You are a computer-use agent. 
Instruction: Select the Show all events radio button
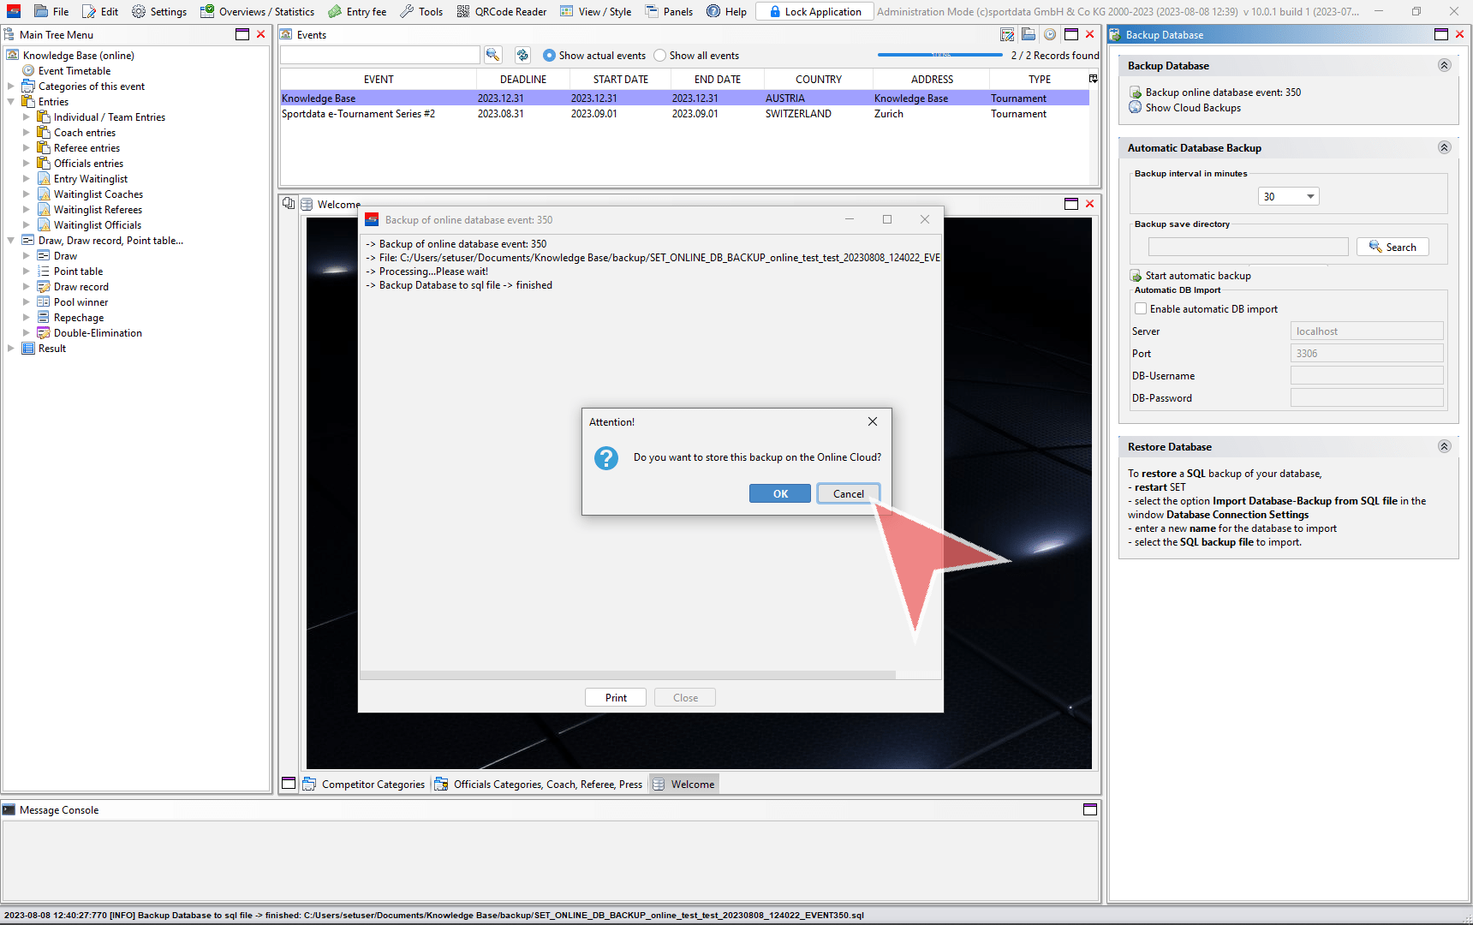(x=659, y=56)
